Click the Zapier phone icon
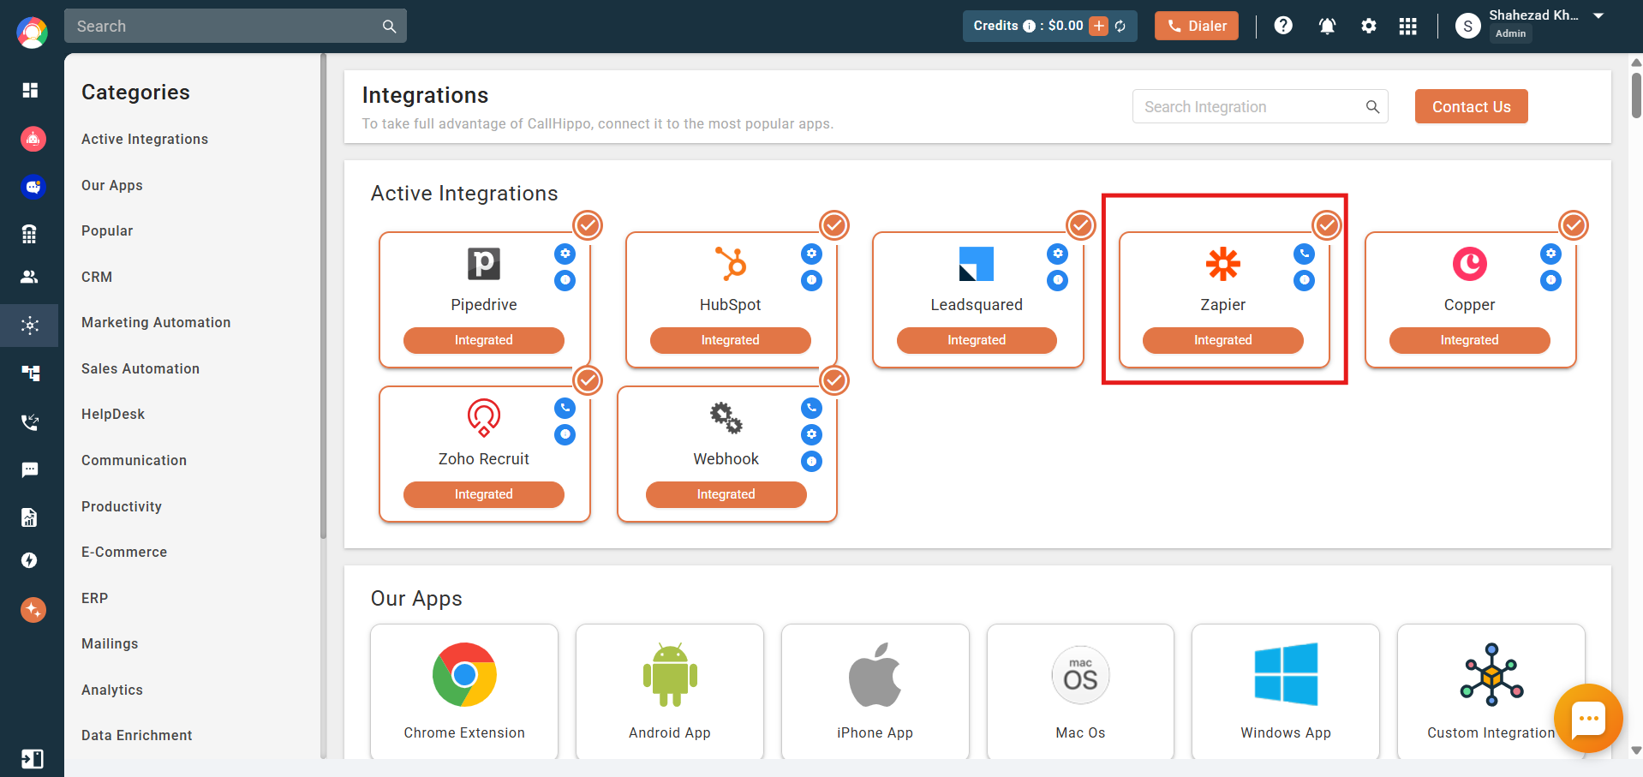 point(1304,254)
